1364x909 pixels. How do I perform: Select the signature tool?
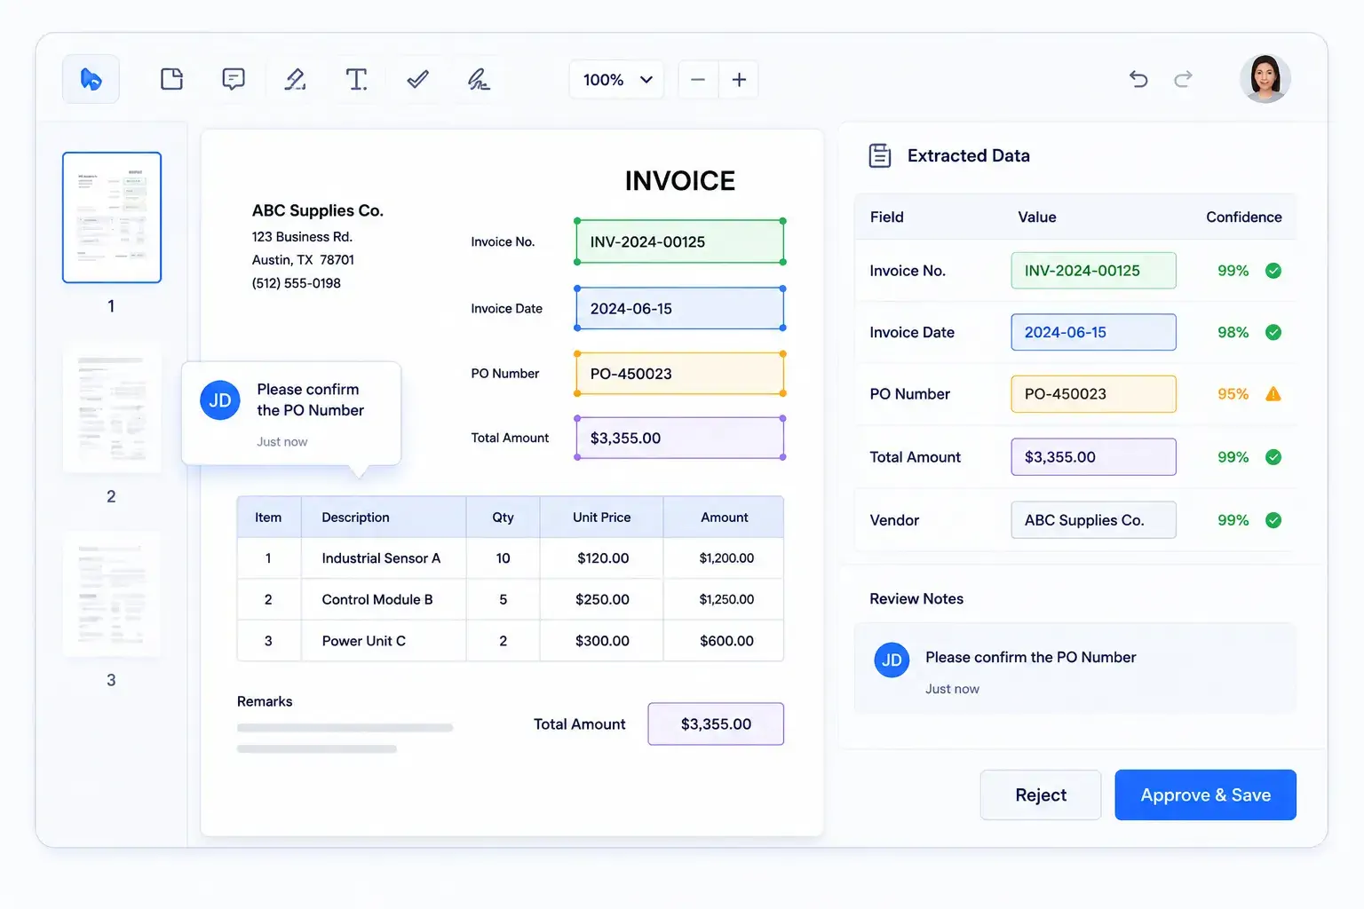479,79
